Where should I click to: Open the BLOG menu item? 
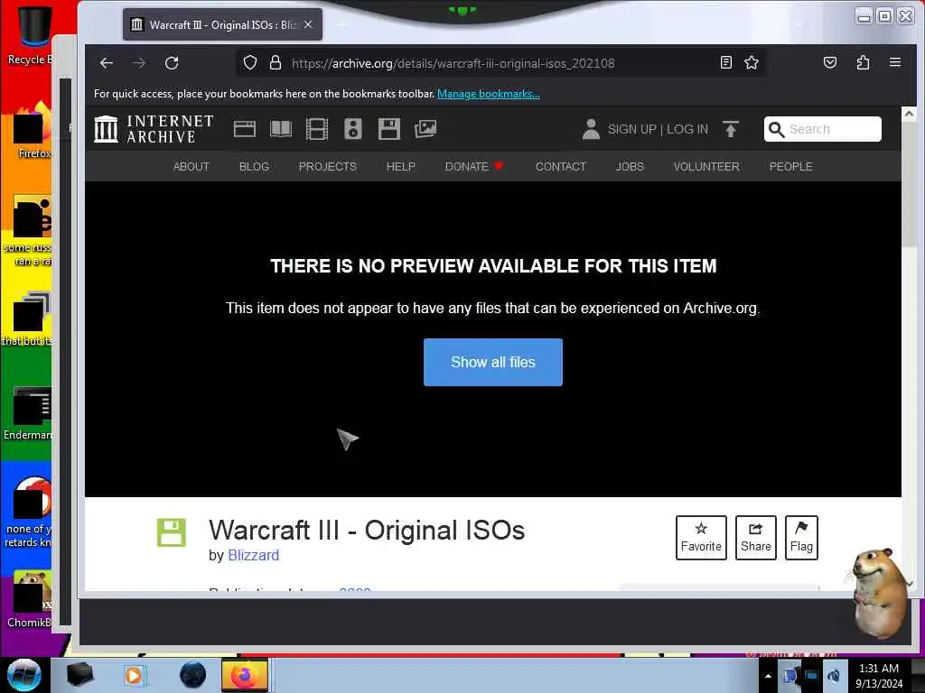254,167
